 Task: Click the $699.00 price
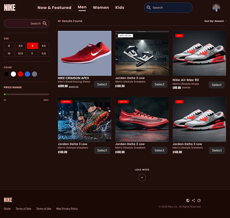[63, 86]
